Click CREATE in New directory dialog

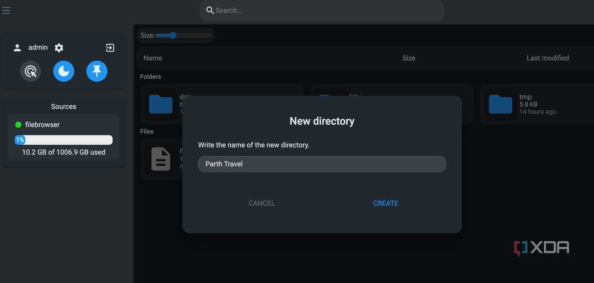[x=386, y=203]
